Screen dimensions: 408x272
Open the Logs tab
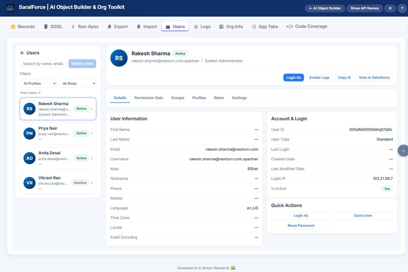[202, 27]
